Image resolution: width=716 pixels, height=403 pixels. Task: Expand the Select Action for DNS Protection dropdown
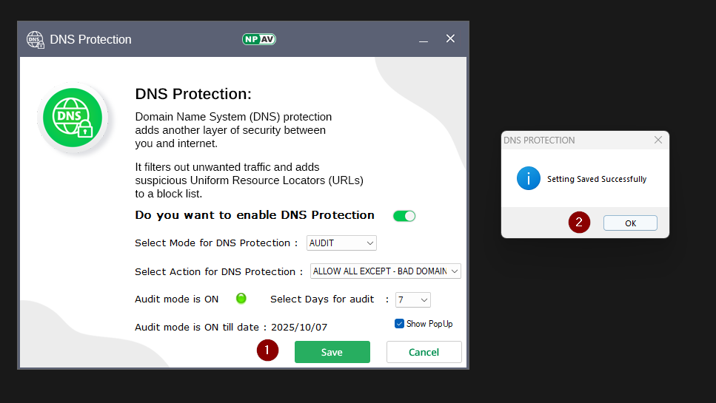(x=386, y=271)
